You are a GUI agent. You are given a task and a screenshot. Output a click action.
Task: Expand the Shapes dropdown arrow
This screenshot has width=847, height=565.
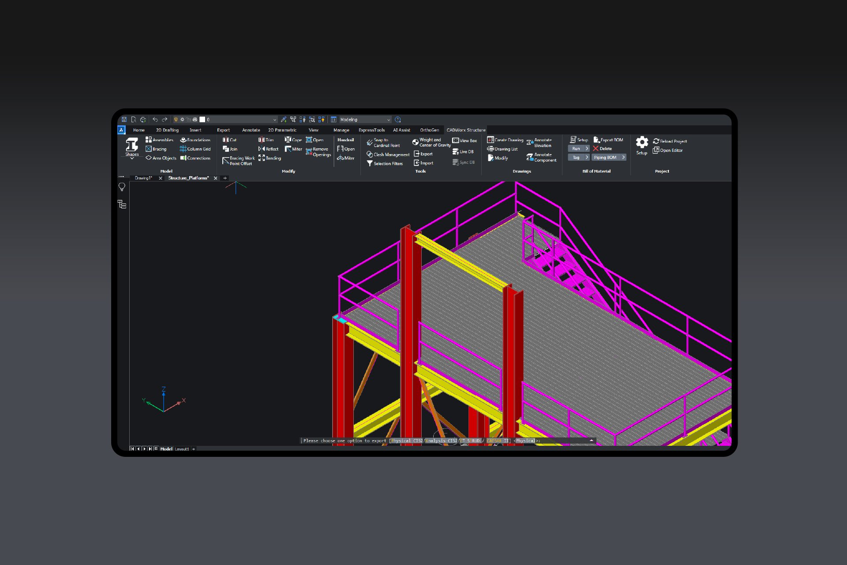coord(132,158)
